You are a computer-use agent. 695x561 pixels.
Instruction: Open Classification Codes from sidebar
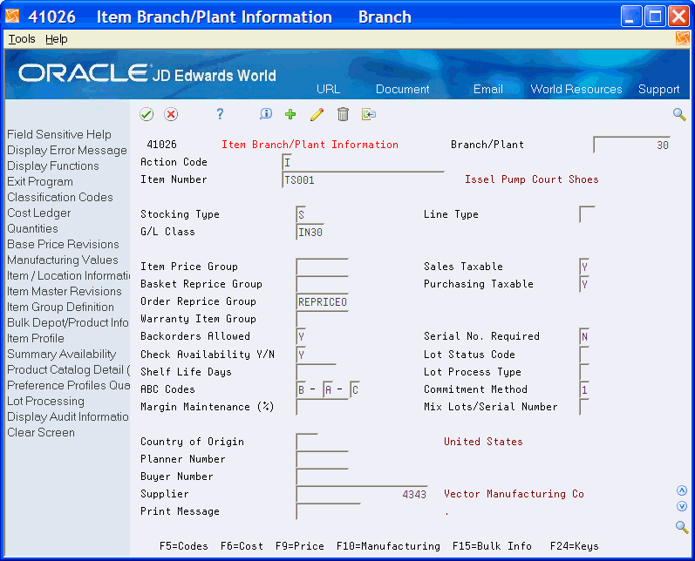pyautogui.click(x=60, y=197)
